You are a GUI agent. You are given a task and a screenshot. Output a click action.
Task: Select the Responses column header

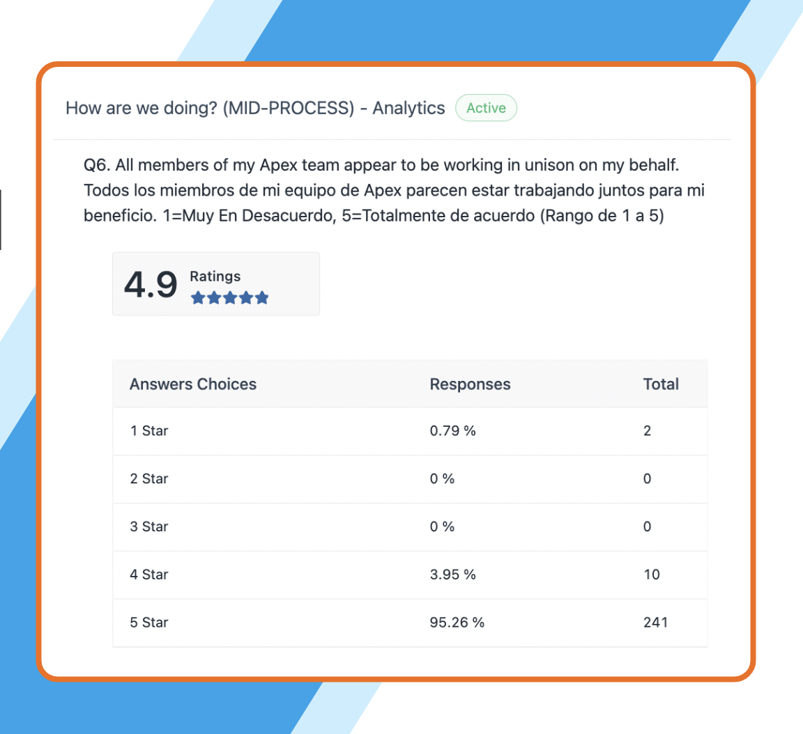[470, 384]
